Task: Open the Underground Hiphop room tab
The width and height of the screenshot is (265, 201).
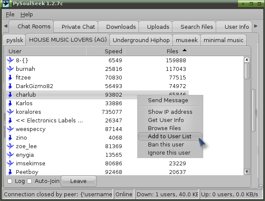Action: (141, 40)
